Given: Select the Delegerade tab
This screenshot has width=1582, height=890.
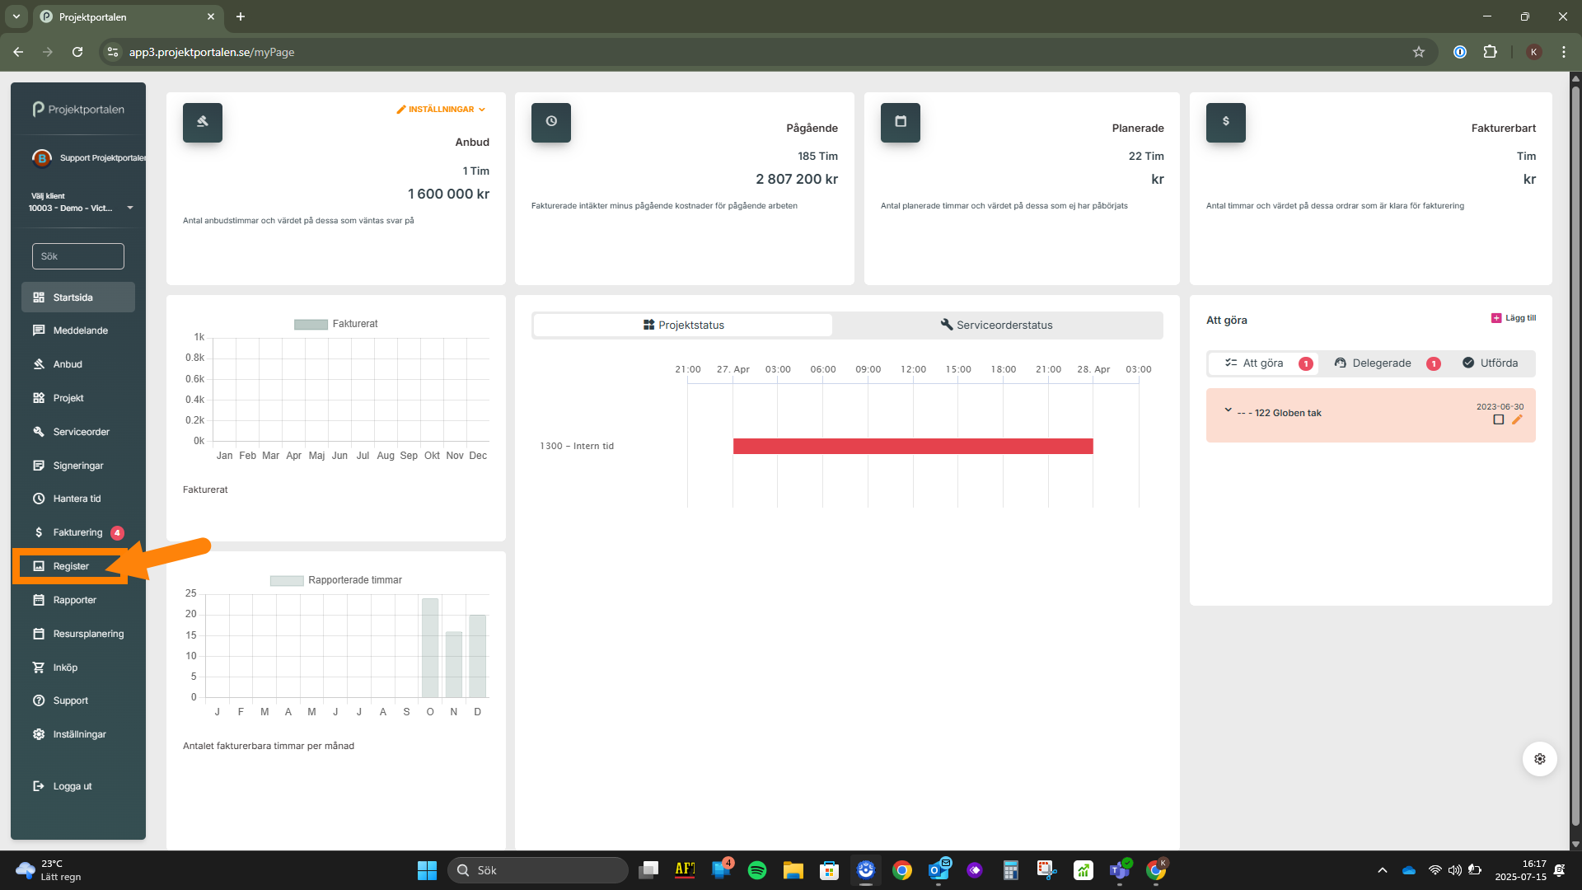Looking at the screenshot, I should point(1381,363).
